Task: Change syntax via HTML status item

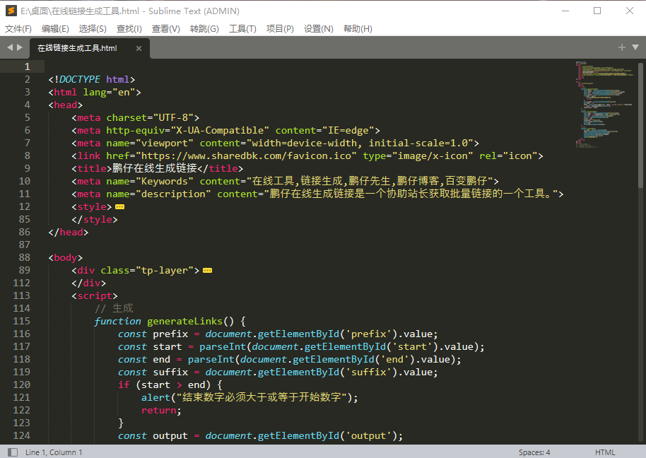Action: pyautogui.click(x=605, y=452)
